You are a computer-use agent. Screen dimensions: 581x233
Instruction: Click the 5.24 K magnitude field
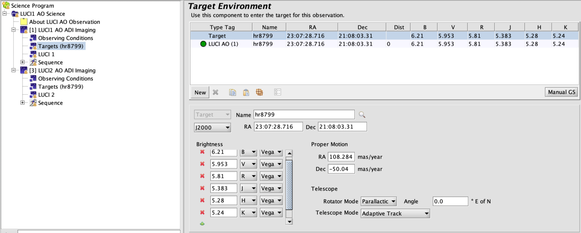click(224, 213)
